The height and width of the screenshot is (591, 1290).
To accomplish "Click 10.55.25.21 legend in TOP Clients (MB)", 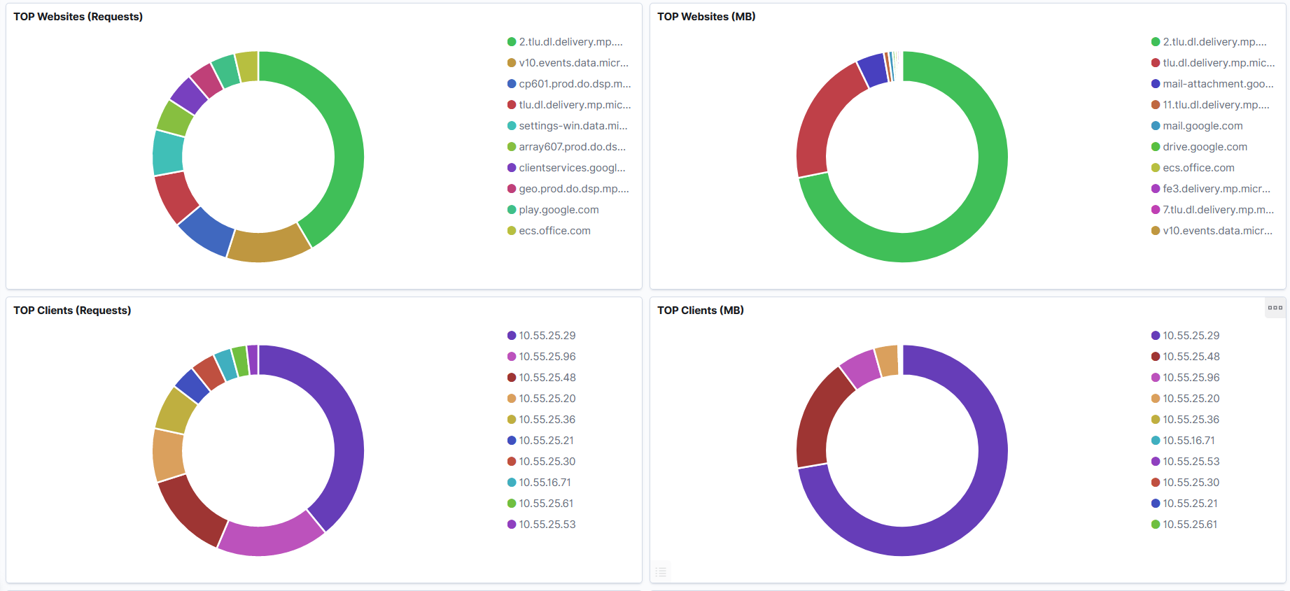I will click(1185, 504).
